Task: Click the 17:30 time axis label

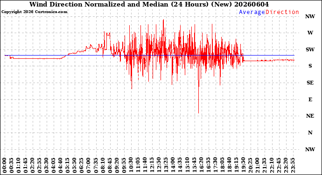Action: pyautogui.click(x=215, y=166)
